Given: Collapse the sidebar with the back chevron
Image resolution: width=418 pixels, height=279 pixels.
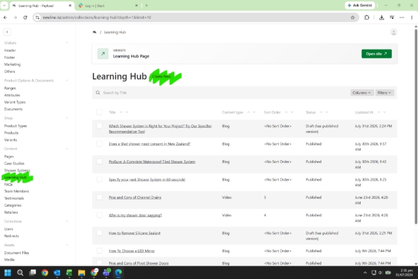Looking at the screenshot, I should [7, 32].
